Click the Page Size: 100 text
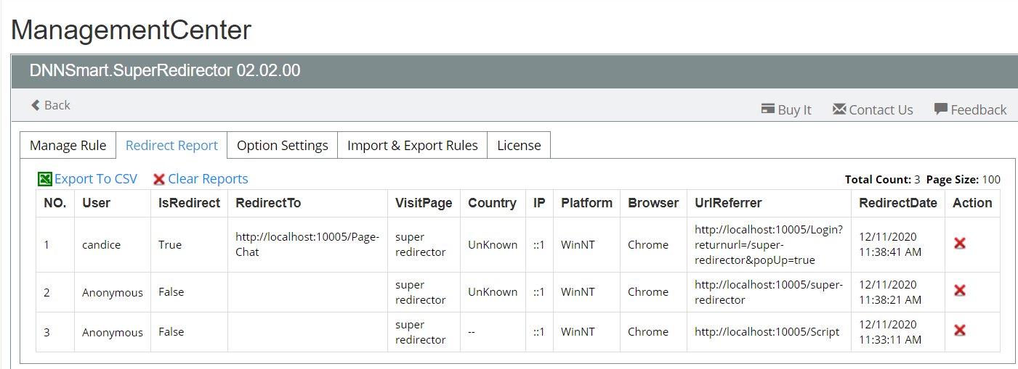 (964, 180)
